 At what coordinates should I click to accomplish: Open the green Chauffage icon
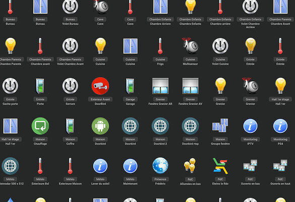tap(40, 126)
